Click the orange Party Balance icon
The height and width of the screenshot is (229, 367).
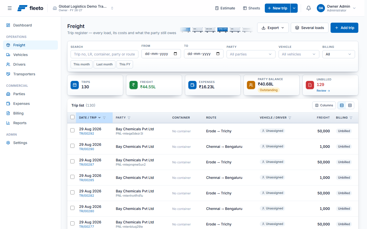click(x=251, y=85)
